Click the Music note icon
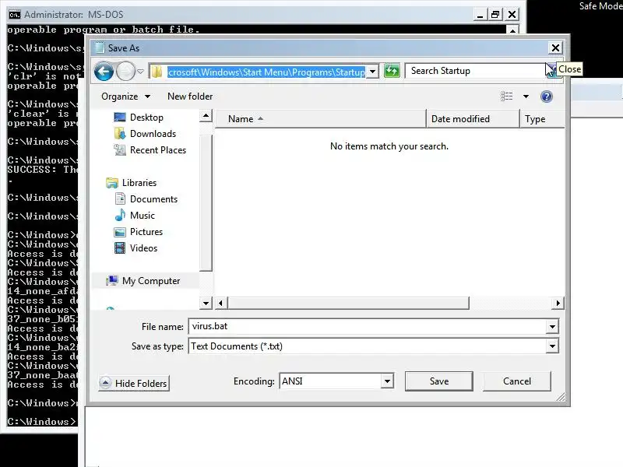Screen dimensions: 623x467 (120, 216)
